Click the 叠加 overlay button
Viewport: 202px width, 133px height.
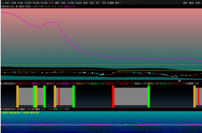point(191,3)
